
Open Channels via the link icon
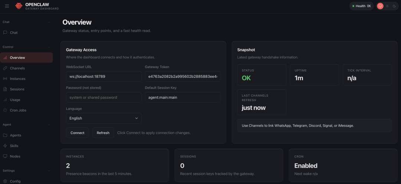[x=5, y=68]
